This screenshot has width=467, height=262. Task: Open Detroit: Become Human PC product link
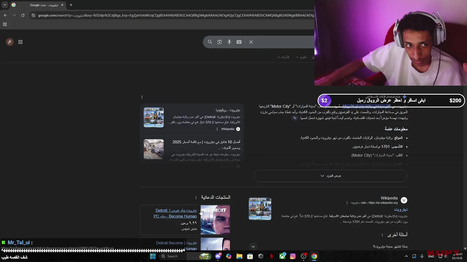click(175, 213)
